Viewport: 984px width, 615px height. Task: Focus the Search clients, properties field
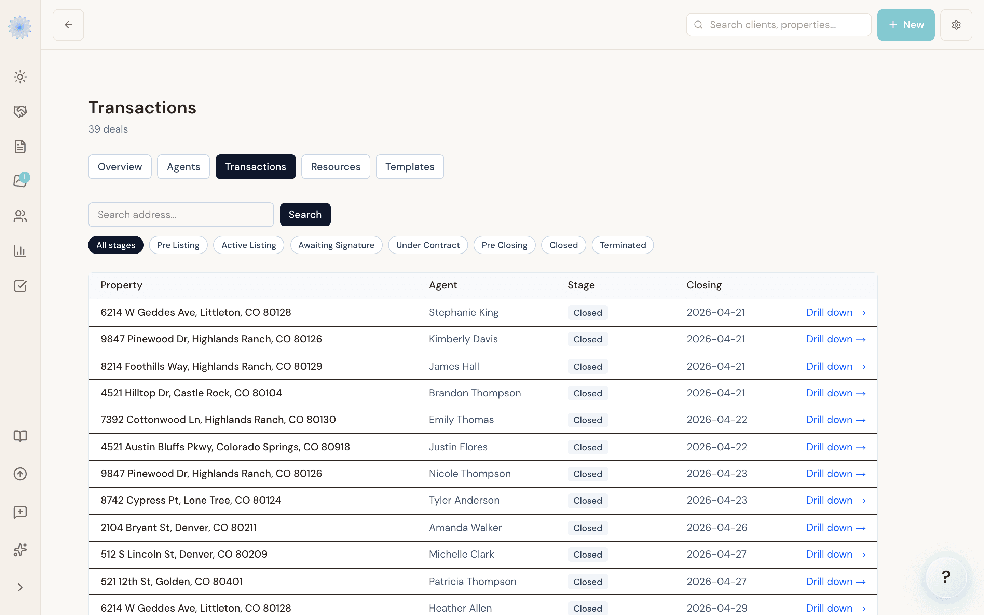[x=779, y=25]
